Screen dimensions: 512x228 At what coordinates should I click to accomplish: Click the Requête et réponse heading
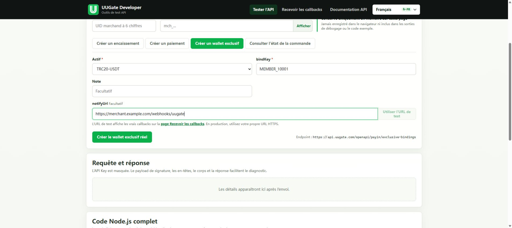point(121,163)
